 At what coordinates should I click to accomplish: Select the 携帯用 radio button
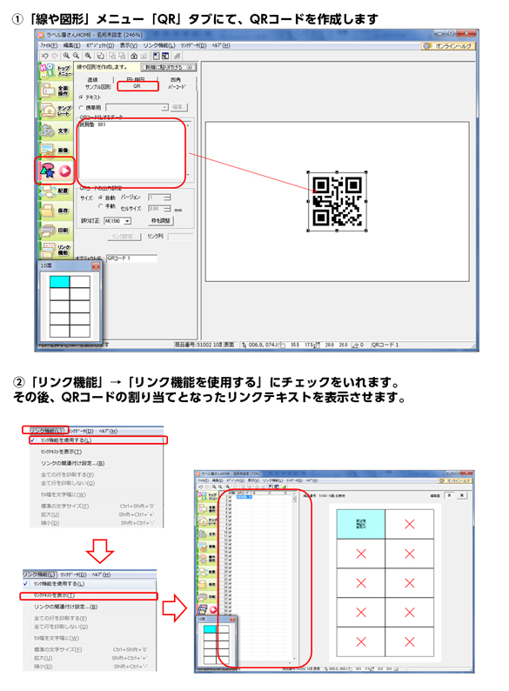(81, 108)
